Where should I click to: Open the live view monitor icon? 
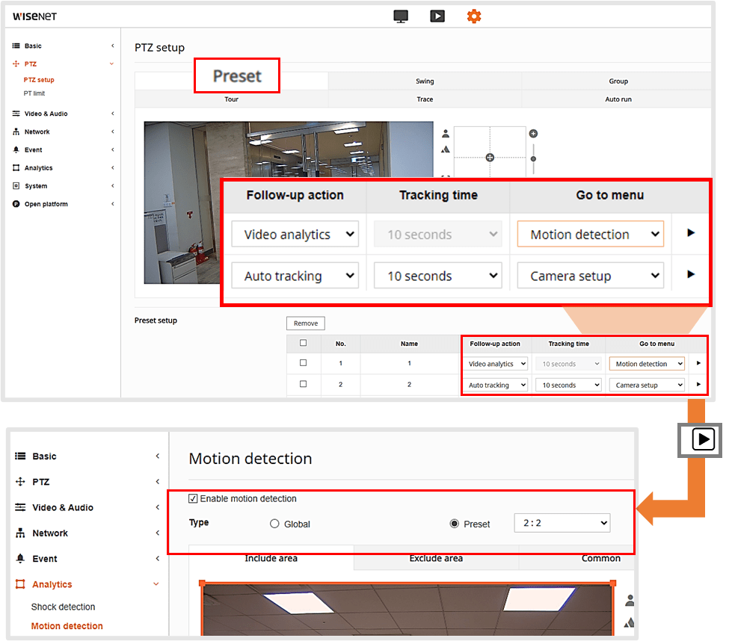pos(401,15)
